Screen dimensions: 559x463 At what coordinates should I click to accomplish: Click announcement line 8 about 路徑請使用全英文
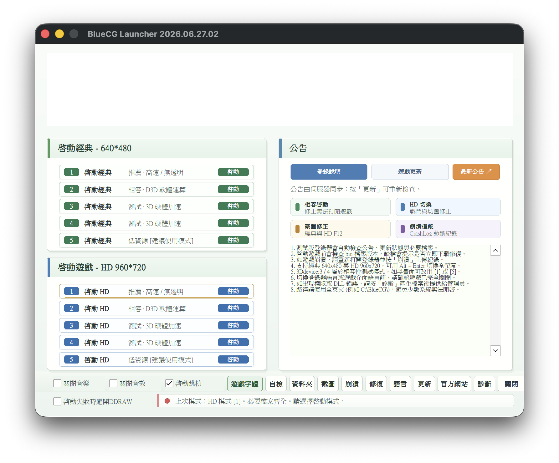tap(375, 290)
